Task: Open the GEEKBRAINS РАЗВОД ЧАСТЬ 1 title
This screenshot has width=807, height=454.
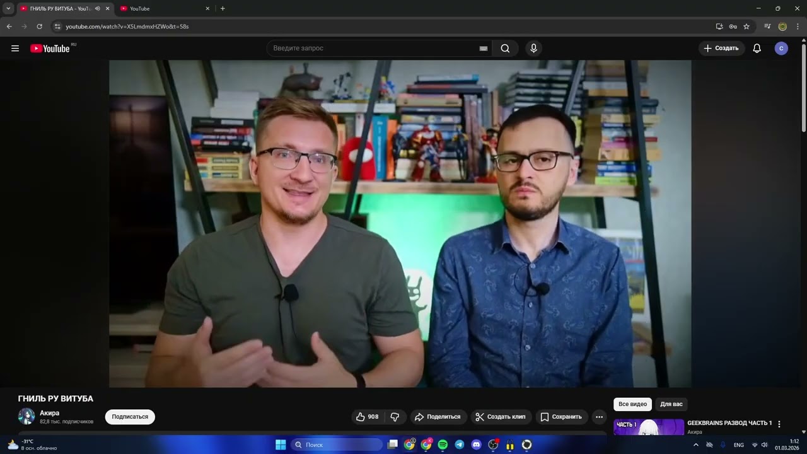Action: 729,422
